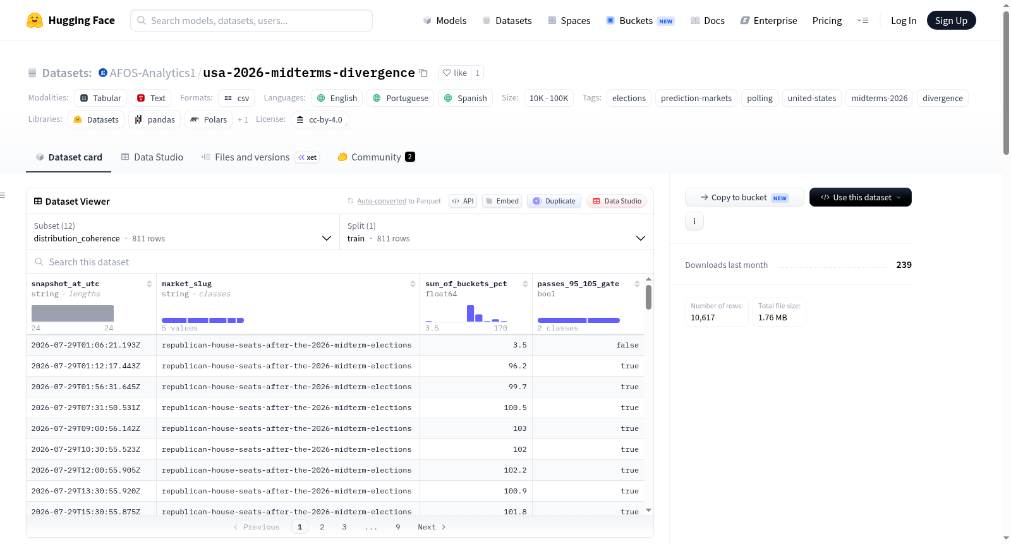Expand the Subset distribution_coherence dropdown

[x=183, y=232]
